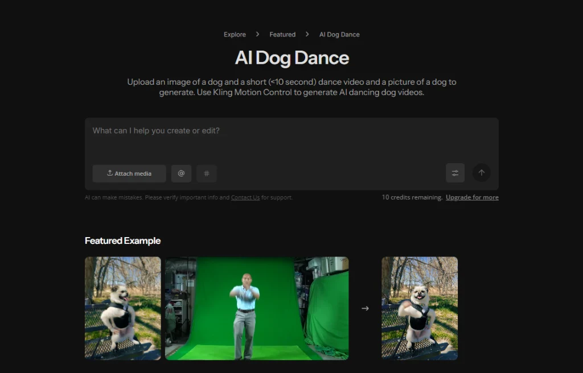Click the '10 credits remaining' text
This screenshot has height=373, width=583.
pos(412,198)
